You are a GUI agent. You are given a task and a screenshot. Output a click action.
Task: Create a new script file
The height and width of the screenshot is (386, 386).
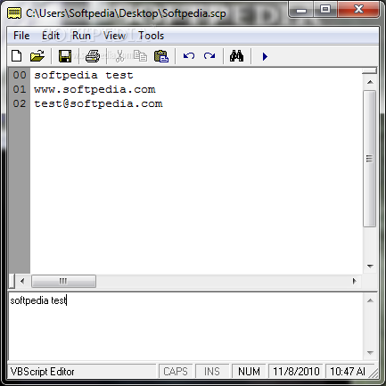point(17,56)
